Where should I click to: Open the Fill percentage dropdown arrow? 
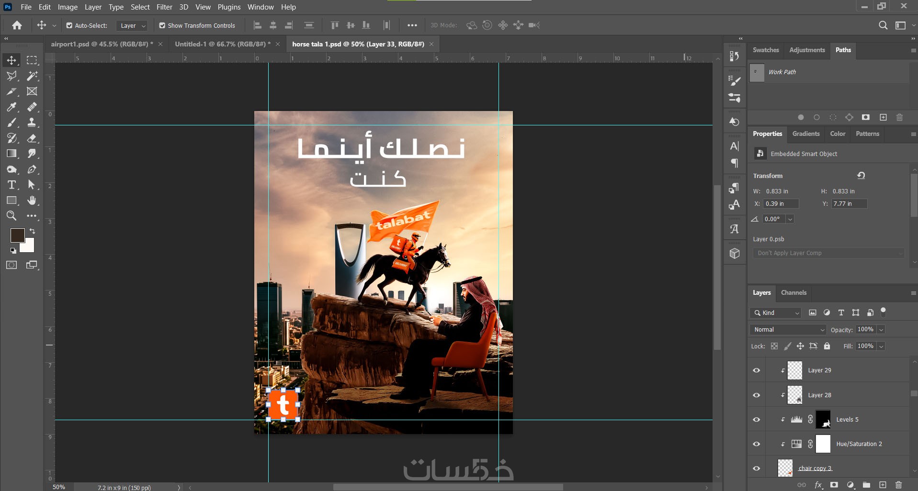coord(881,346)
